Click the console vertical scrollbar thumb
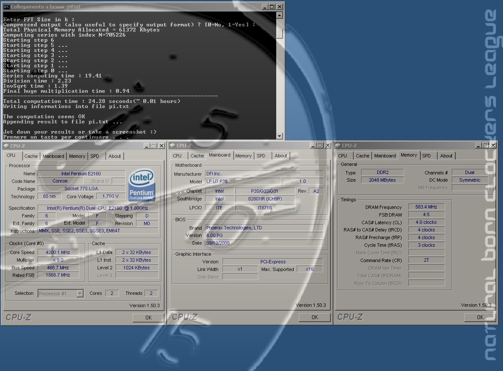 tap(279, 34)
